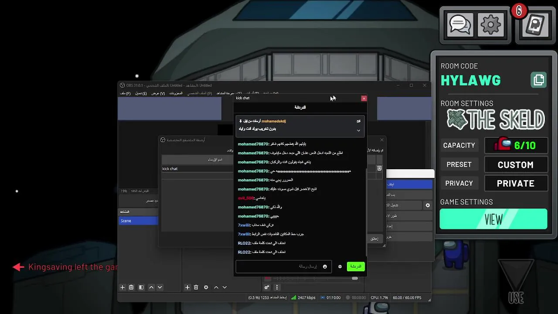Click the last RLO22 username in chat

pos(244,252)
